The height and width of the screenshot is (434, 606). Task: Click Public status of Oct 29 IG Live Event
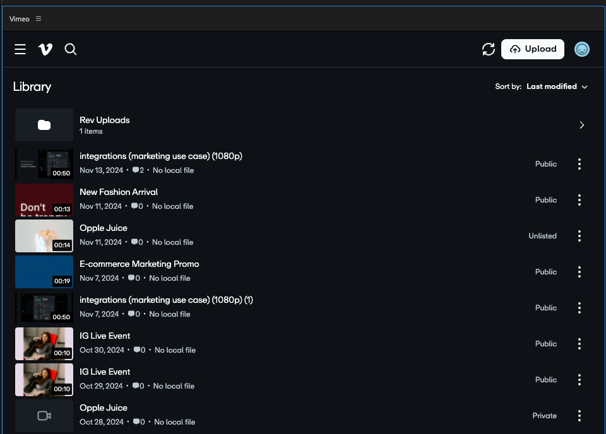click(545, 380)
